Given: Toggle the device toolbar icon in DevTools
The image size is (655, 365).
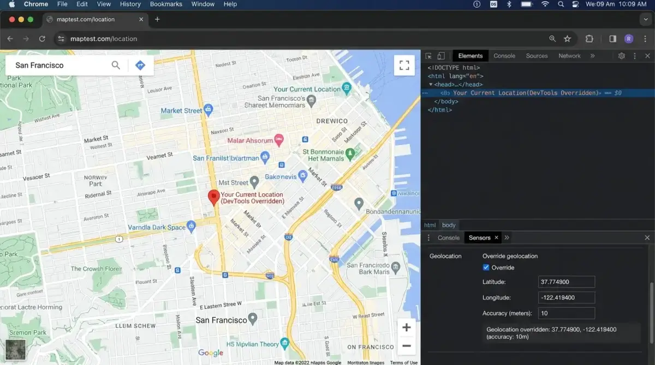Looking at the screenshot, I should tap(441, 56).
